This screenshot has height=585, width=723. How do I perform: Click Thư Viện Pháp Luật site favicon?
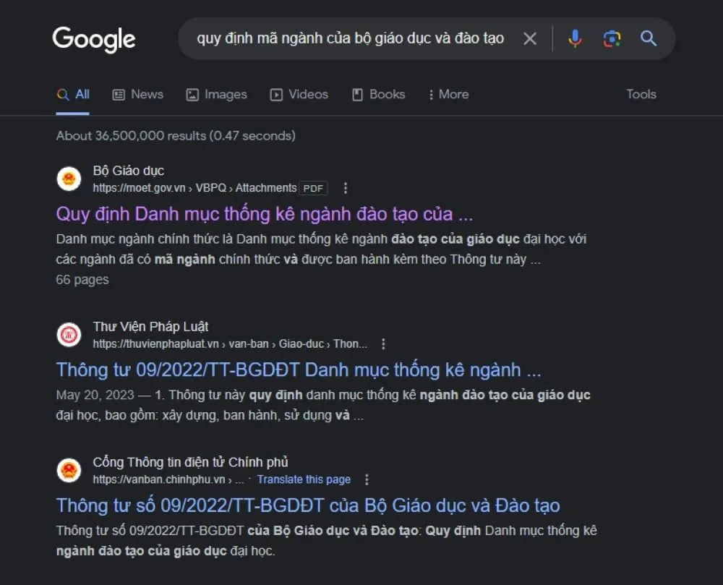tap(69, 335)
